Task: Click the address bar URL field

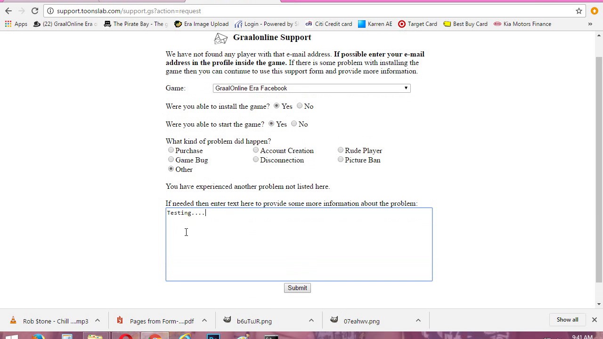Action: tap(311, 11)
